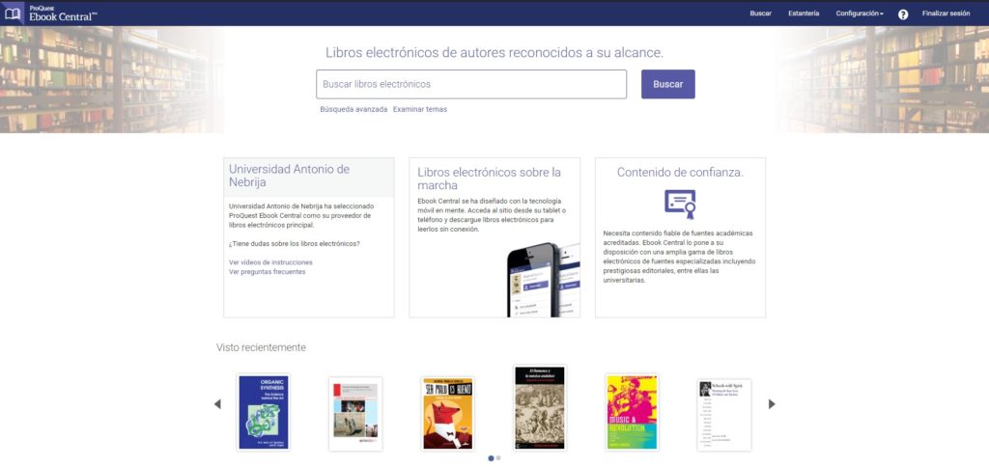Image resolution: width=989 pixels, height=467 pixels.
Task: Open the Búsqueda avanzada link
Action: [x=353, y=109]
